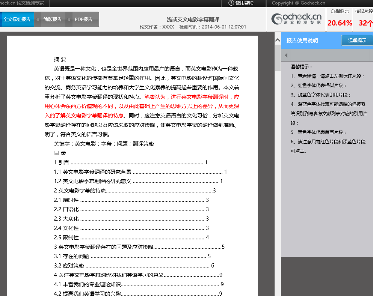Switch to 简版报告 tab
373x296 pixels.
tap(52, 19)
